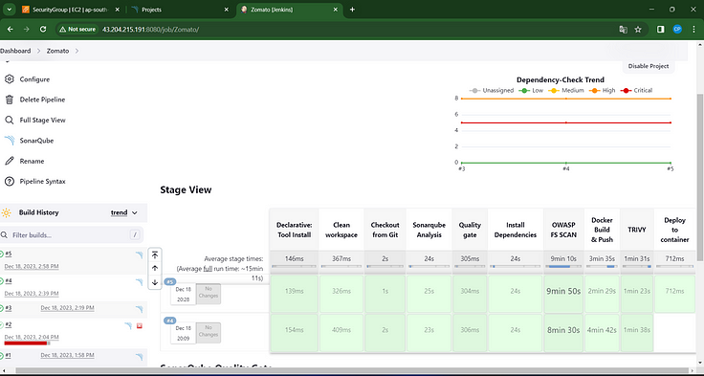Click the Disable Project button
The height and width of the screenshot is (376, 704).
(649, 66)
